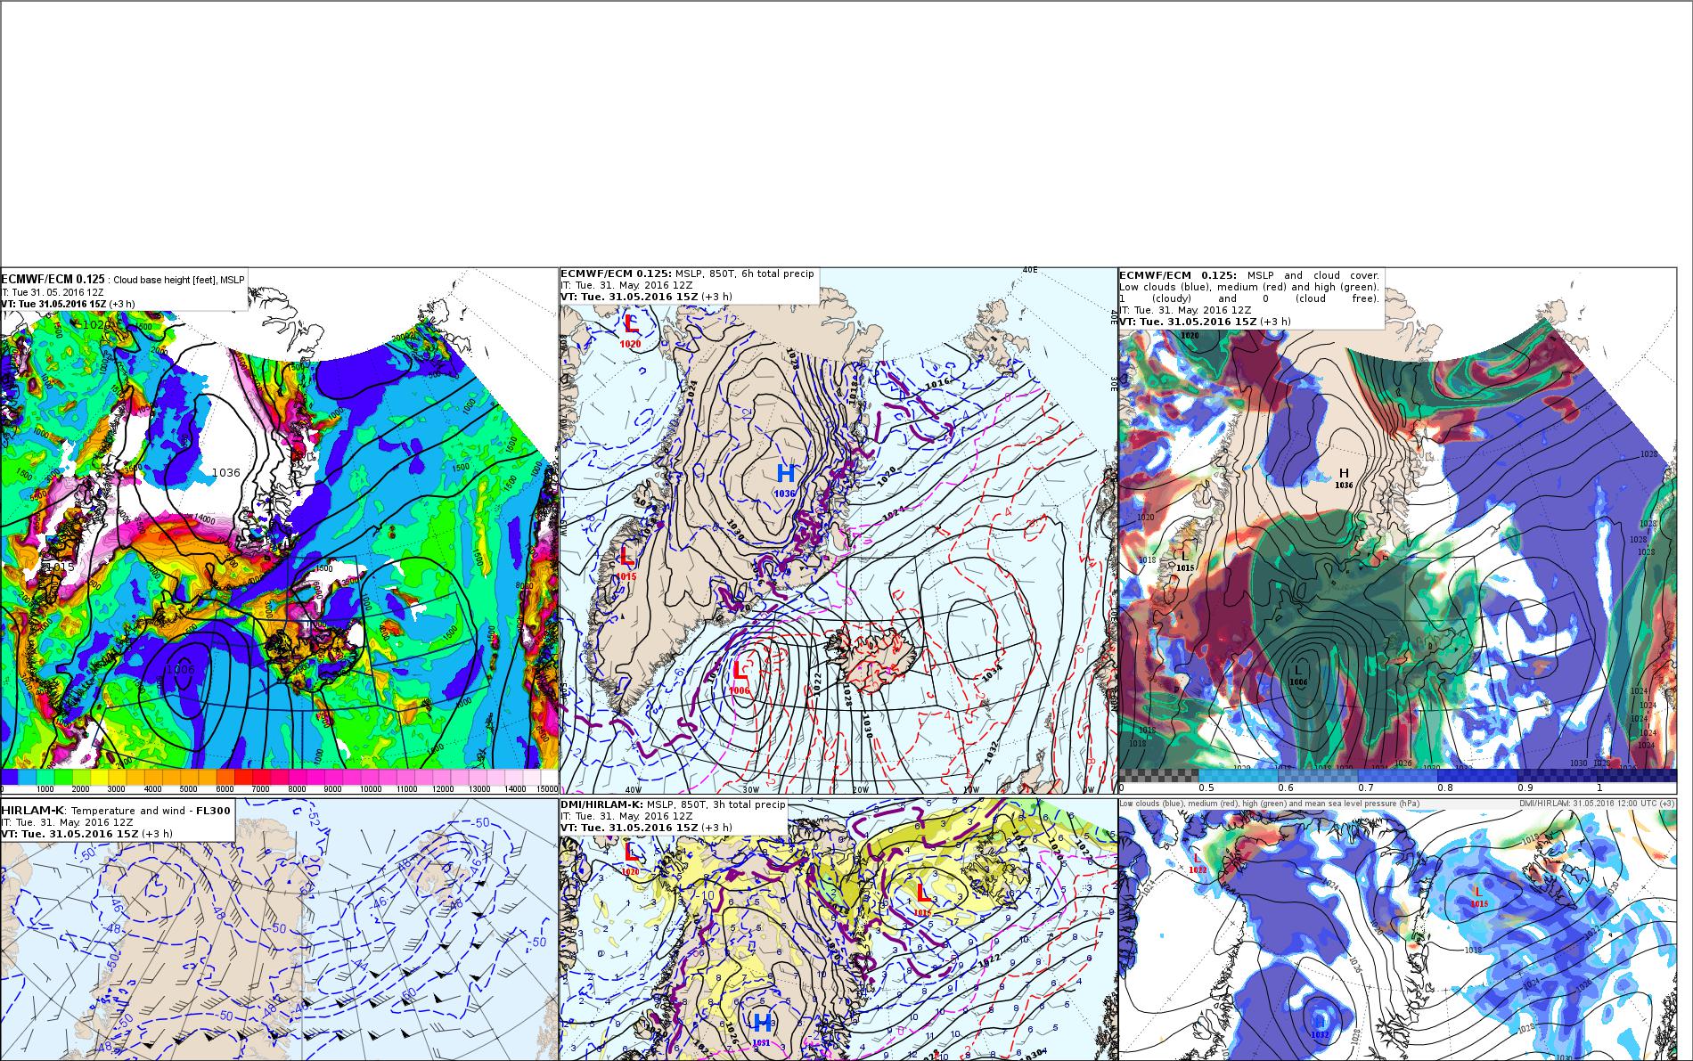Open the ECMWF cloud base height map
Image resolution: width=1693 pixels, height=1061 pixels.
coord(280,531)
